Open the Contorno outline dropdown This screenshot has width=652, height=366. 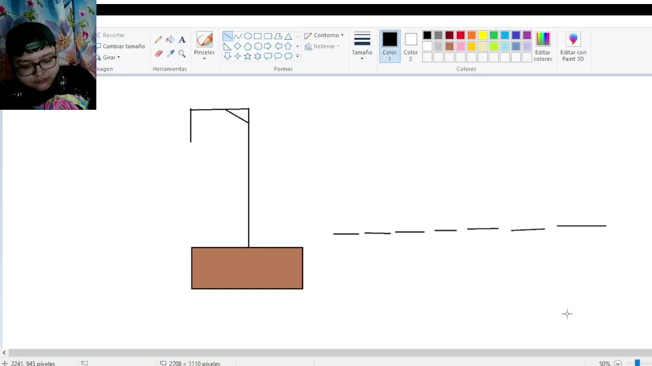[324, 36]
